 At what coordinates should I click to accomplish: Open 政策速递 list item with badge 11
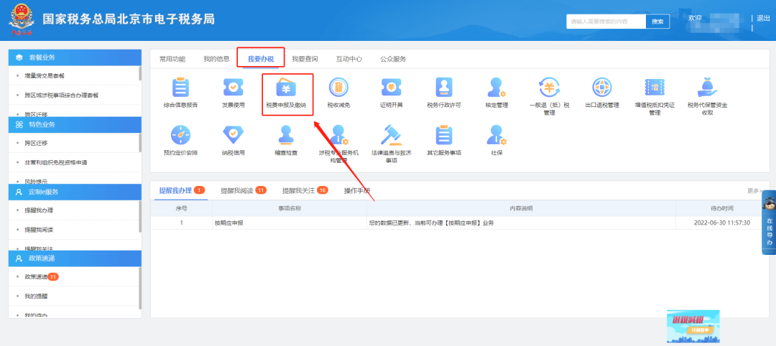point(42,277)
